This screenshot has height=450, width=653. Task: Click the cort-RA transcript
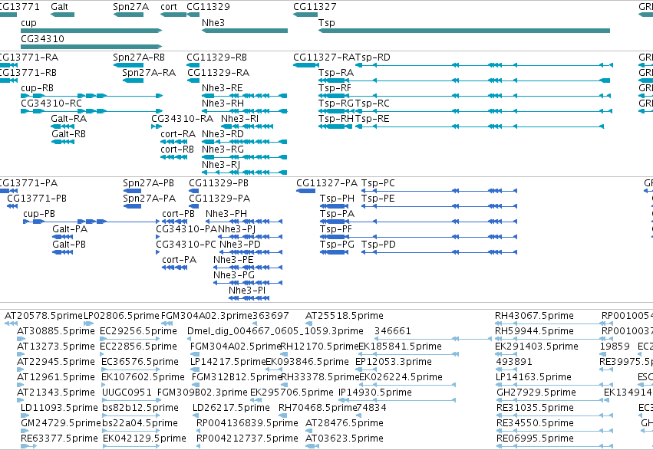tap(173, 143)
